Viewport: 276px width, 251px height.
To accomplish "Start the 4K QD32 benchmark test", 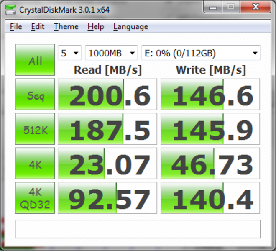I will click(x=35, y=198).
